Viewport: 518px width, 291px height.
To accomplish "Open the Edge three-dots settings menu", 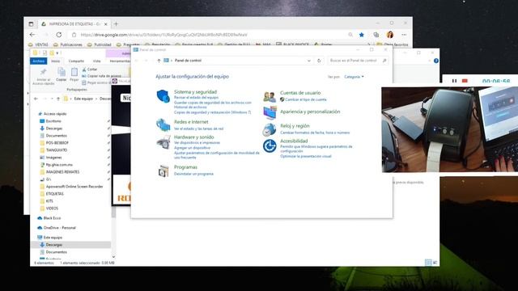I will [x=404, y=35].
